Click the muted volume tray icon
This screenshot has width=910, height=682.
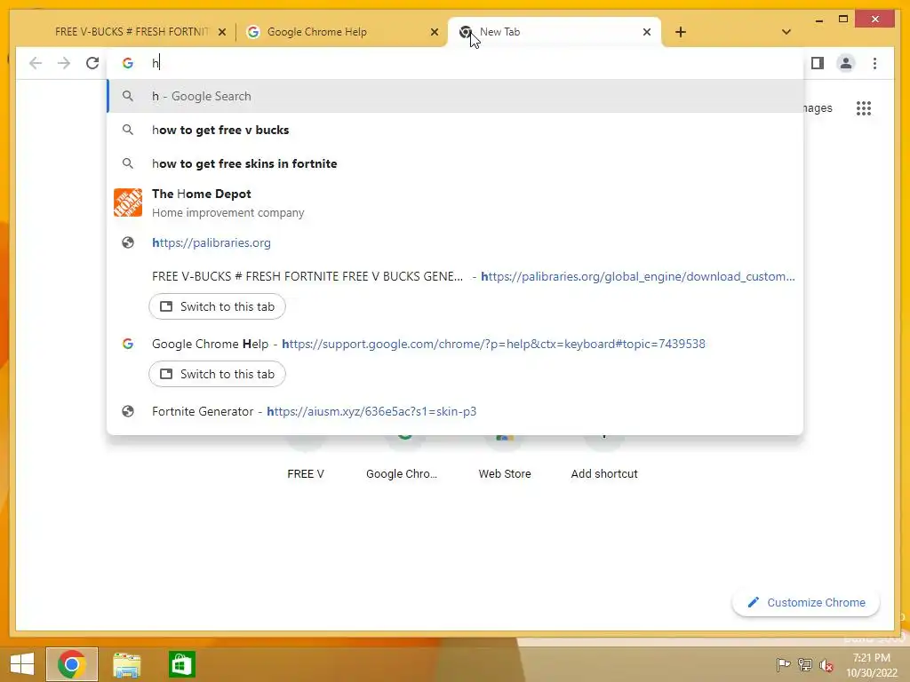click(826, 665)
